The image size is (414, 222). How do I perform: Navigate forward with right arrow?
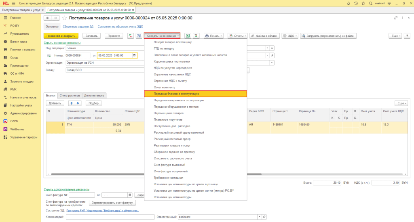[55, 18]
